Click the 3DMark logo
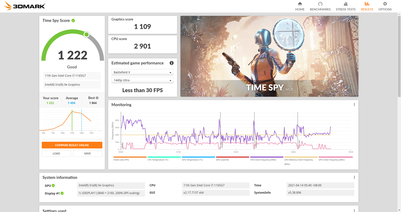The height and width of the screenshot is (212, 401). [25, 6]
